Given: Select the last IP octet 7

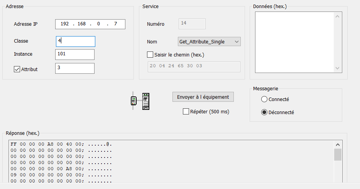Looking at the screenshot, I should pos(115,24).
